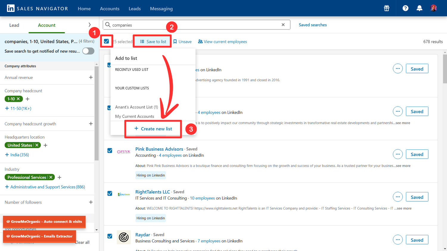
Task: Open Pink Business Advisors logo
Action: click(124, 152)
